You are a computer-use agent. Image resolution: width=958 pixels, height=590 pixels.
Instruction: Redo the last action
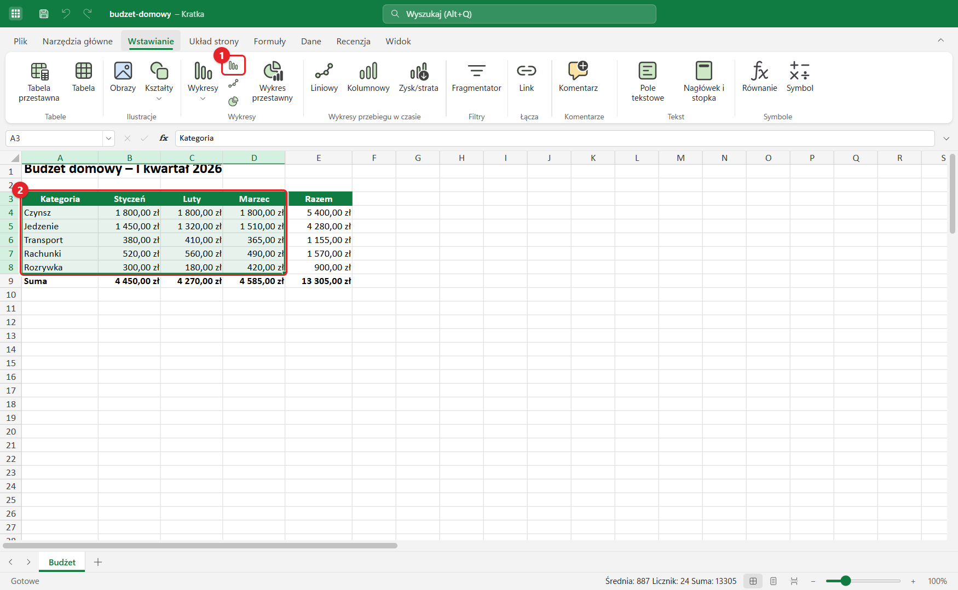coord(88,14)
